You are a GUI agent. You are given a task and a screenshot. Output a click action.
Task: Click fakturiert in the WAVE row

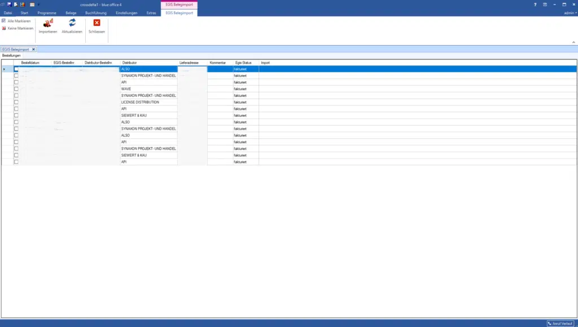tap(240, 89)
